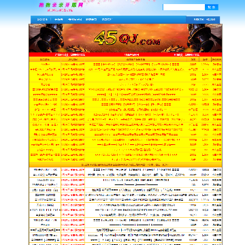
Task: Click the detail link ending the first yellow row
Action: coord(216,65)
